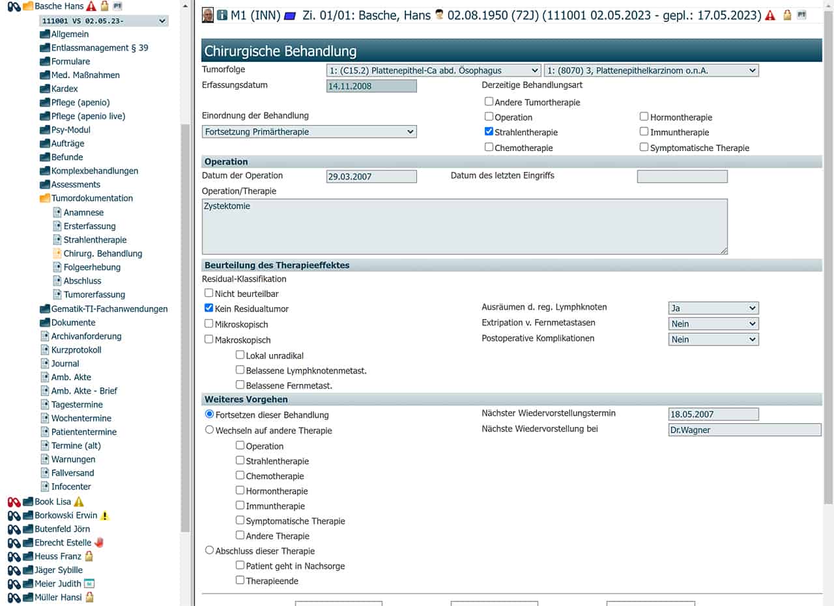Open the Postoperative Komplikationen dropdown
The width and height of the screenshot is (834, 606).
(x=713, y=339)
